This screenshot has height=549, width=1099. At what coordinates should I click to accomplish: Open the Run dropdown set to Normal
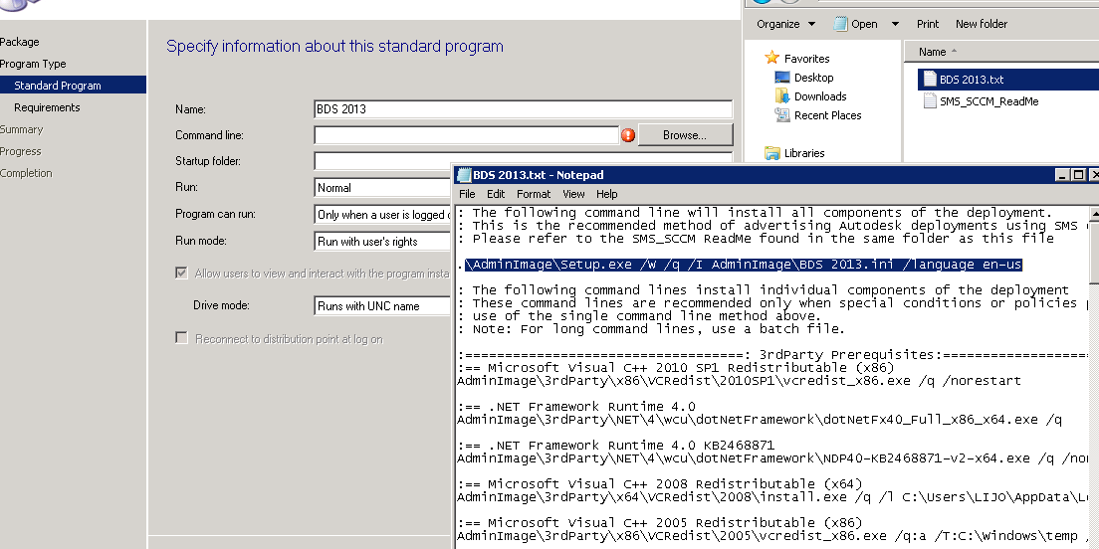382,188
